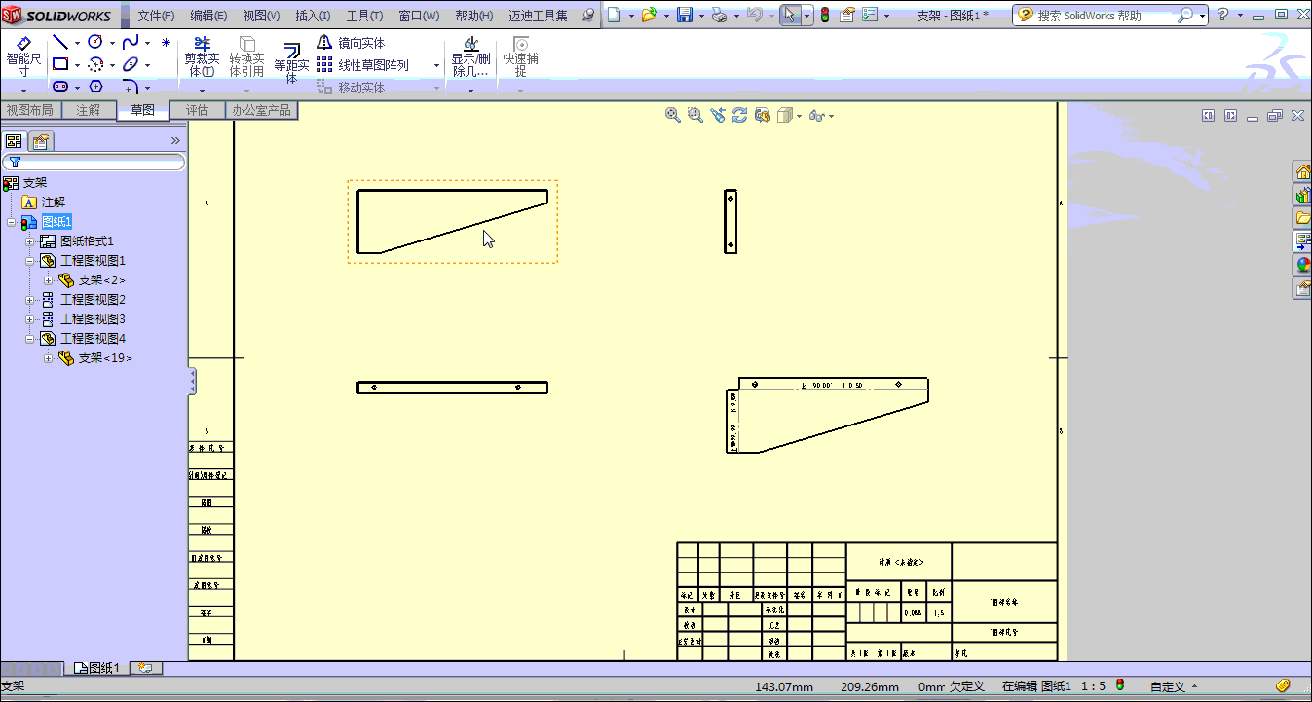Click the Open file folder icon
Viewport: 1312px width, 702px height.
point(649,15)
